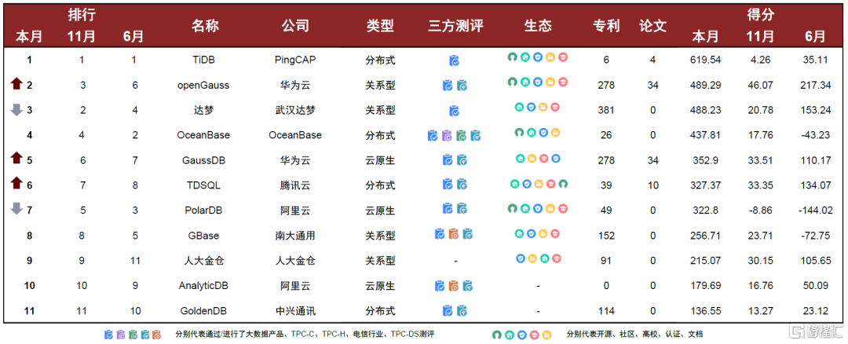848x344 pixels.
Task: Click the June score value -144.02
Action: (817, 210)
